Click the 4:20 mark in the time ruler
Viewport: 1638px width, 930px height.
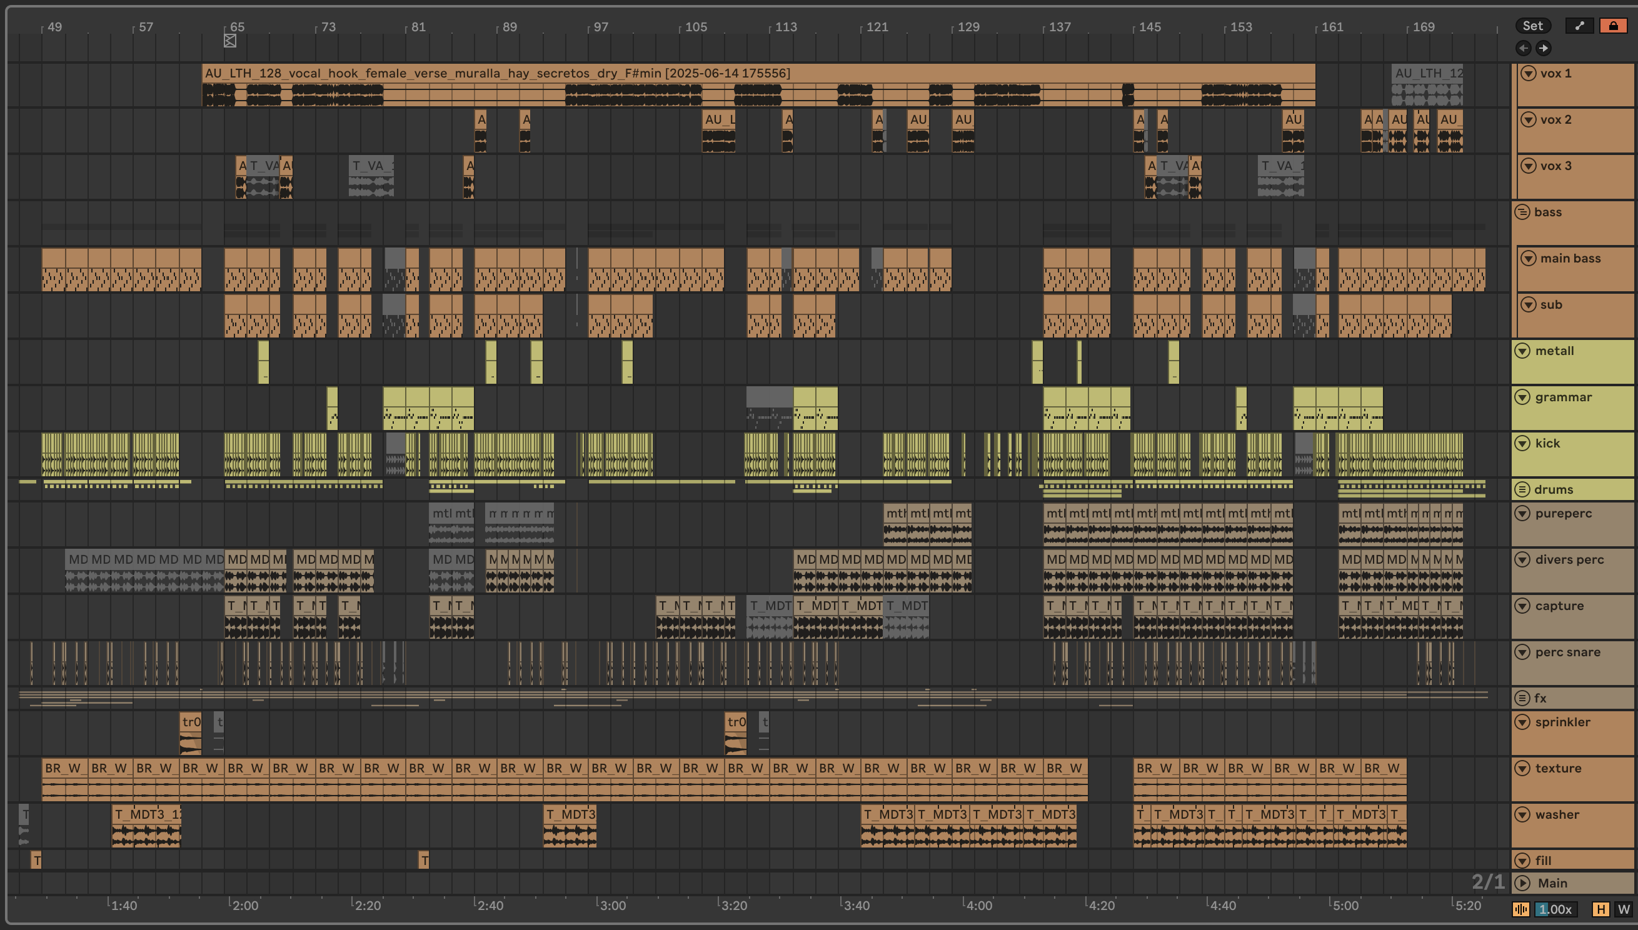1102,905
